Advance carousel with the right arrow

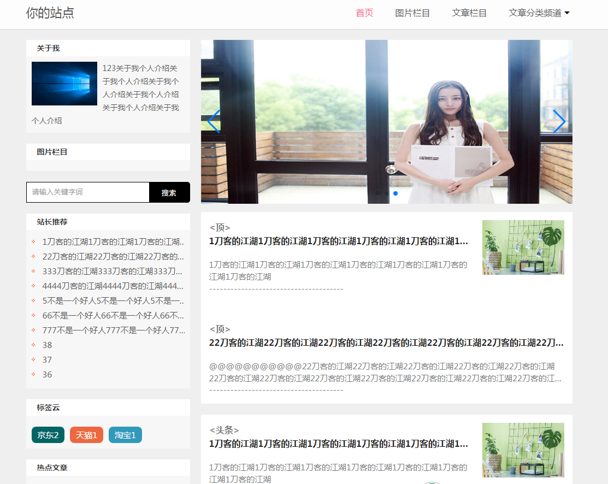coord(559,121)
